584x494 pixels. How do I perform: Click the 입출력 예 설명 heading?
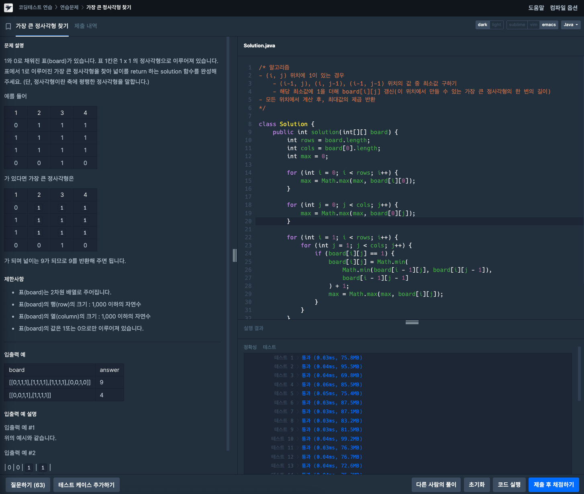point(20,414)
